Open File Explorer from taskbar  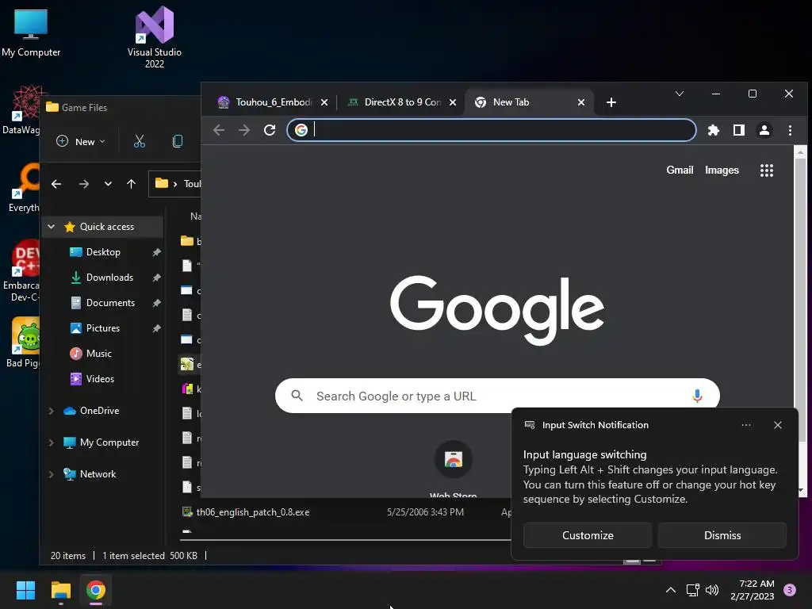[x=60, y=590]
